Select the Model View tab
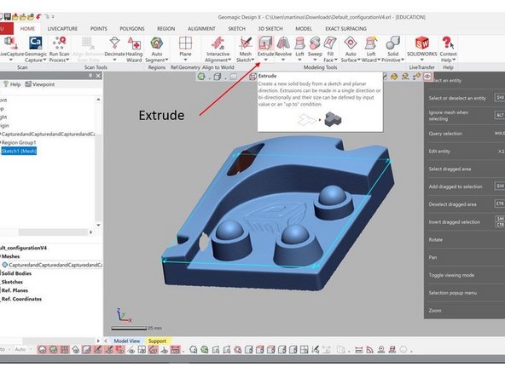This screenshot has height=378, width=505. [127, 341]
